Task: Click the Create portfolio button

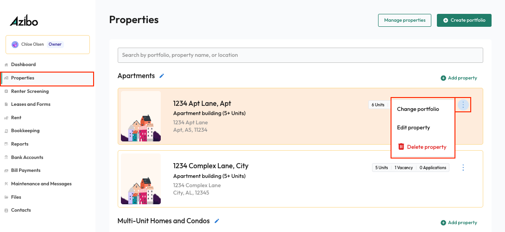Action: click(464, 20)
